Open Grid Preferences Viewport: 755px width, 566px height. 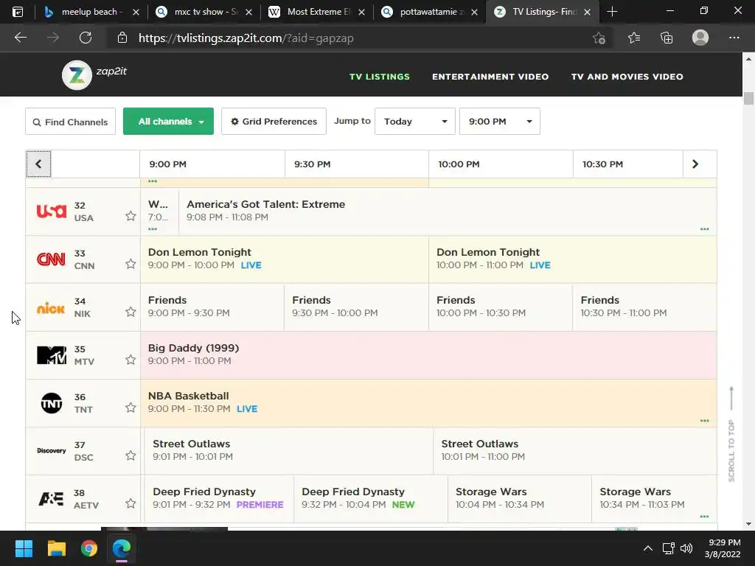tap(274, 122)
